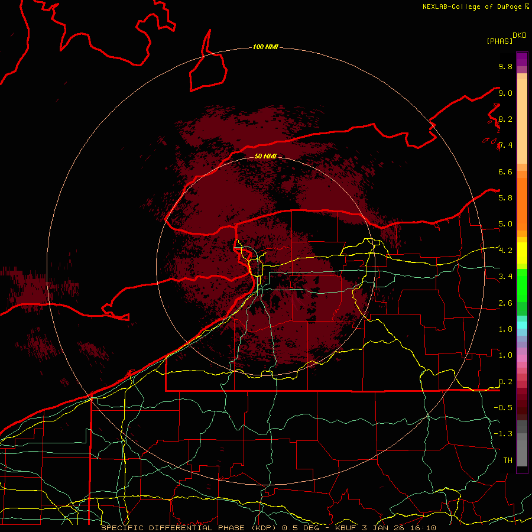
Task: Click the 2.6 value on the color scale
Action: click(x=505, y=303)
